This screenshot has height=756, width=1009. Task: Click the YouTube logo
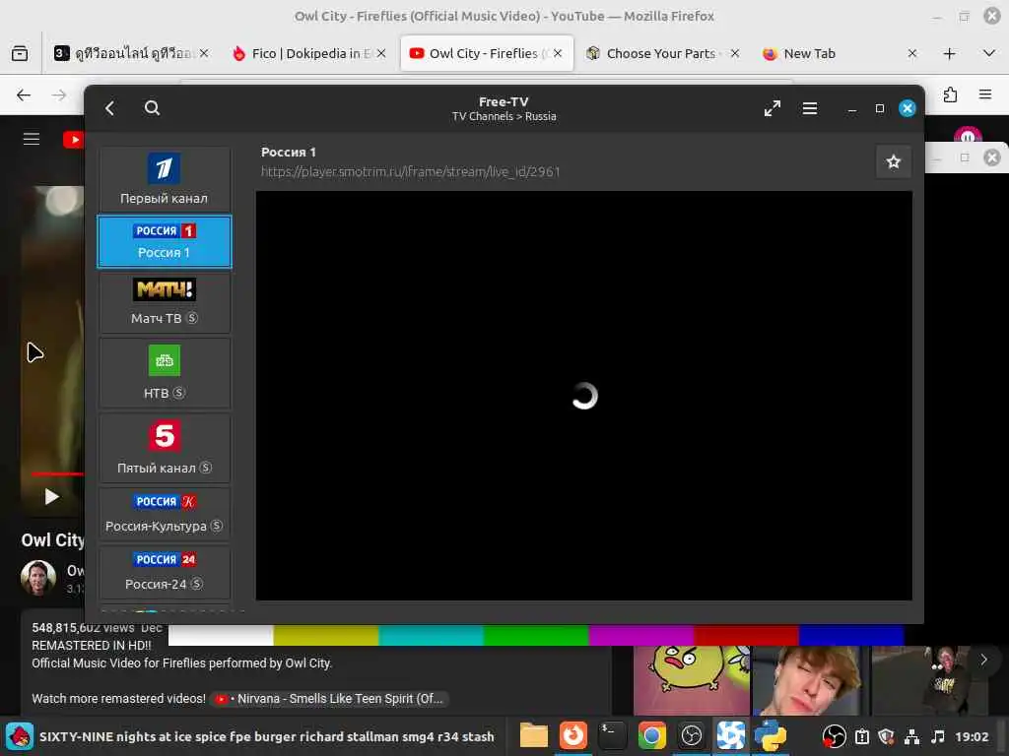tap(73, 139)
